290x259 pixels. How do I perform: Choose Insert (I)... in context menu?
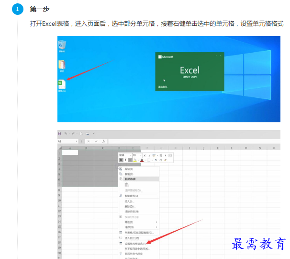click(x=139, y=201)
